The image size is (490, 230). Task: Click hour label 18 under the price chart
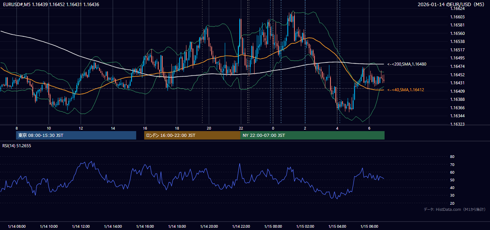pos(177,128)
